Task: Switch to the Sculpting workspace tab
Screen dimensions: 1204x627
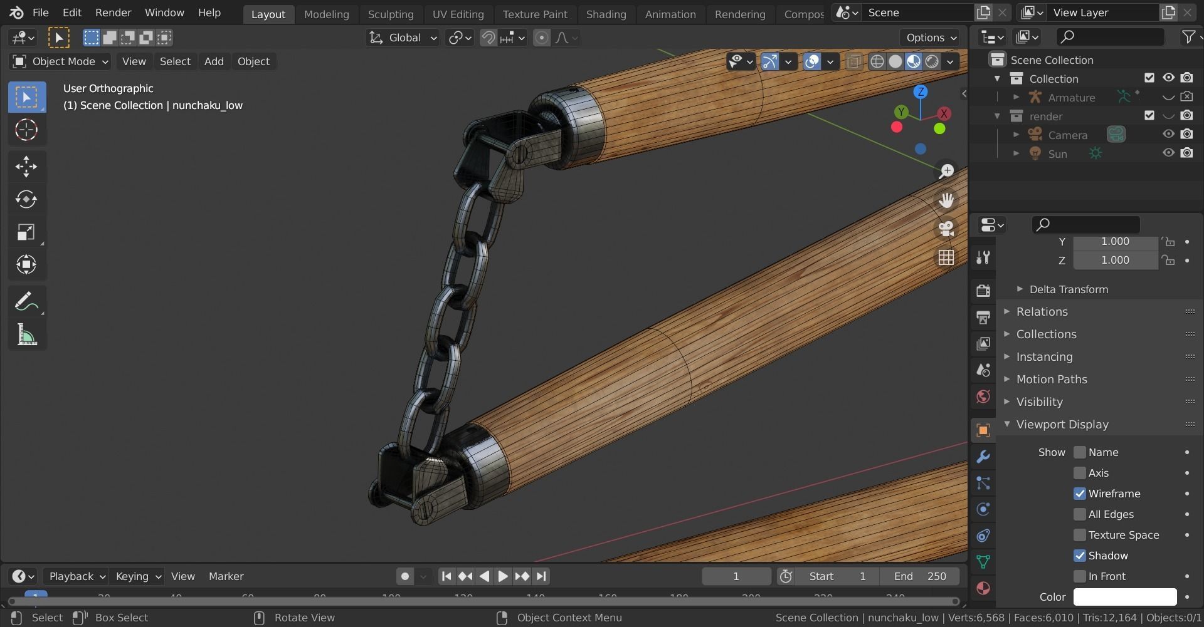Action: pyautogui.click(x=391, y=14)
